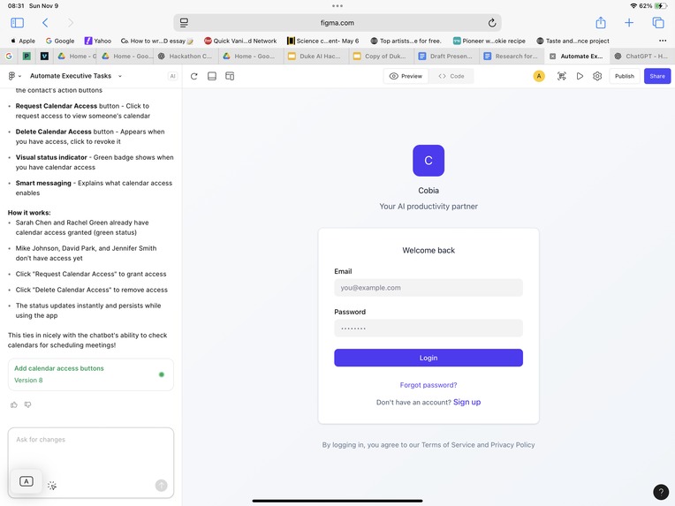
Task: Open the Top artists...e for free. bookmark
Action: (406, 41)
